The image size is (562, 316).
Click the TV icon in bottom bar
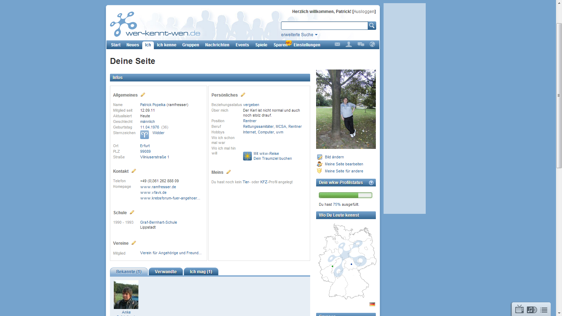pos(519,309)
